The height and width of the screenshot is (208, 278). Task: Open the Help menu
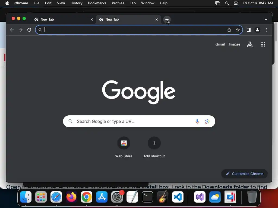click(163, 3)
